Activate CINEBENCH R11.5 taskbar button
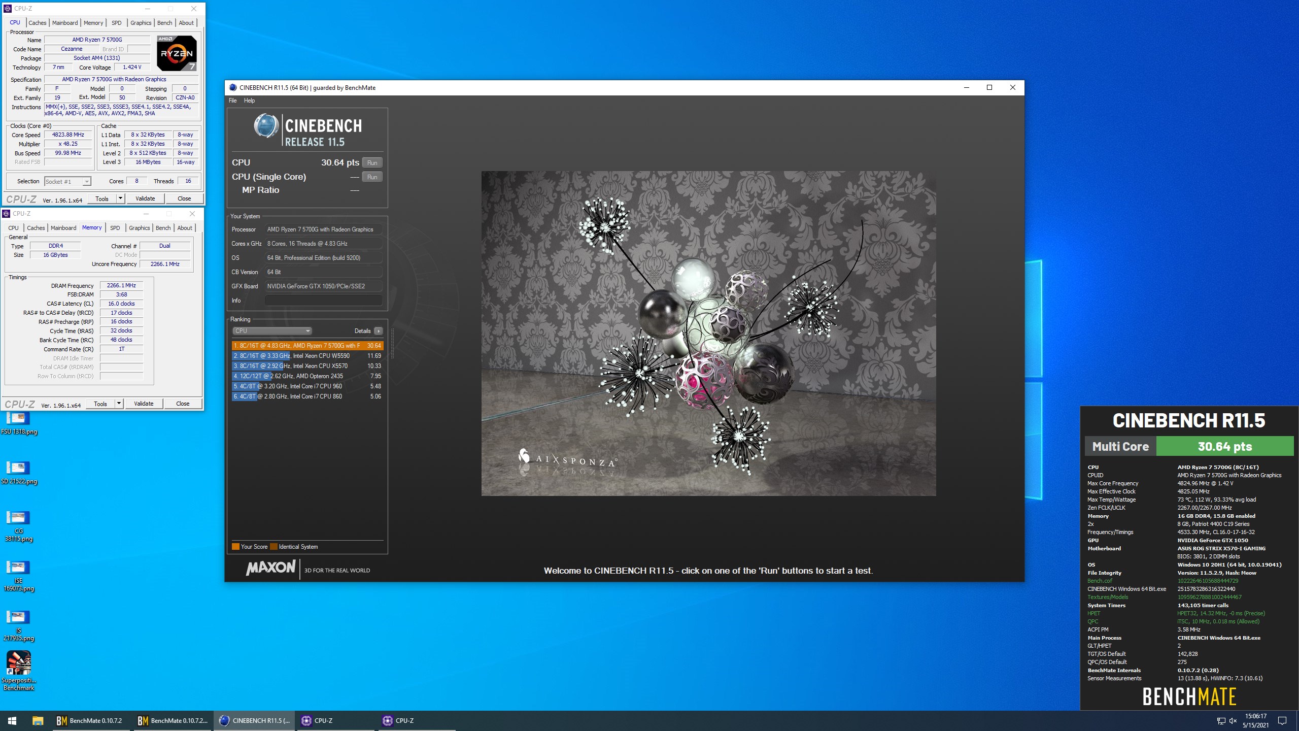Screen dimensions: 1299x731 click(254, 720)
